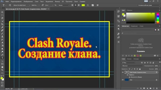The width and height of the screenshot is (161, 90).
Task: Select the Rectangular Marquee tool
Action: pyautogui.click(x=2, y=15)
